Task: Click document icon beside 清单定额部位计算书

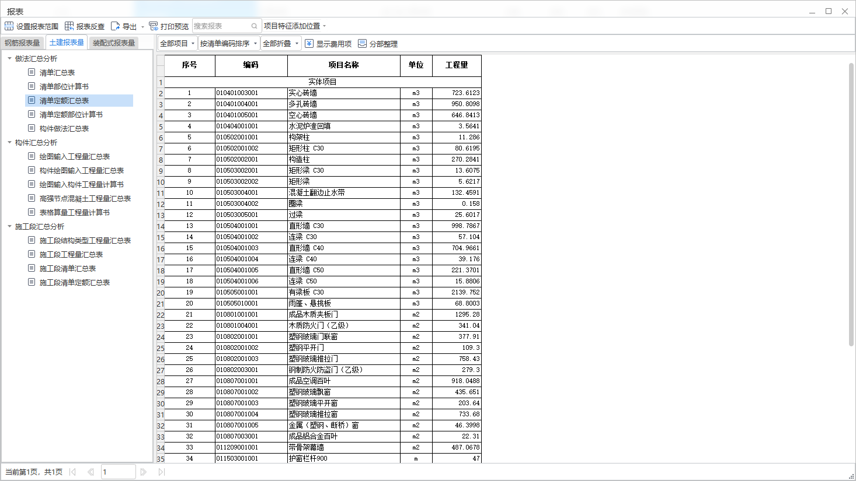Action: [x=32, y=114]
